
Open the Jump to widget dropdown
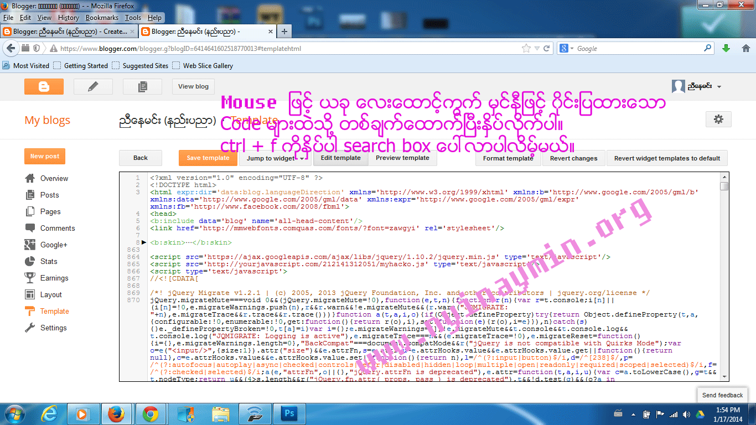275,158
